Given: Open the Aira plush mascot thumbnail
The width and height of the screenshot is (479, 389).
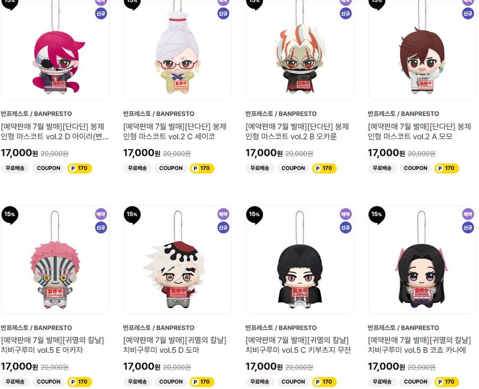Looking at the screenshot, I should click(x=55, y=50).
